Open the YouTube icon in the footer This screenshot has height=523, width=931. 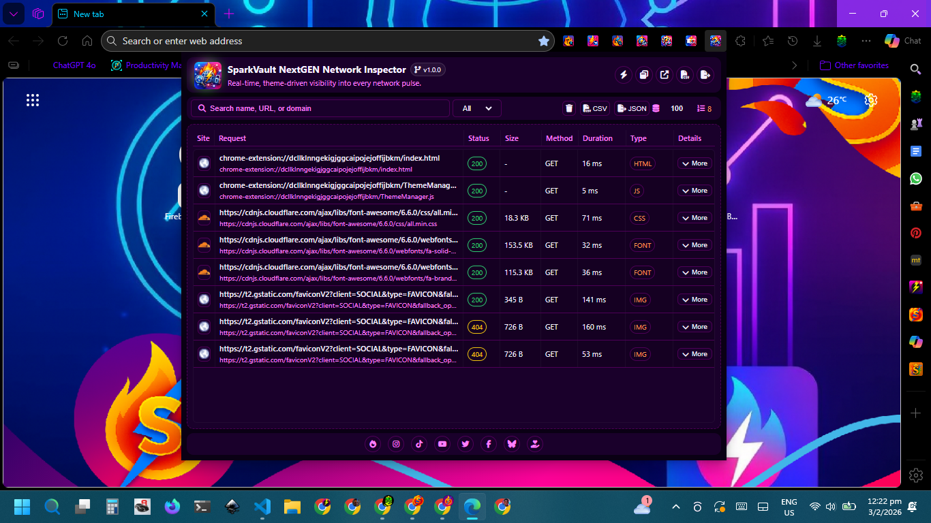pyautogui.click(x=442, y=444)
